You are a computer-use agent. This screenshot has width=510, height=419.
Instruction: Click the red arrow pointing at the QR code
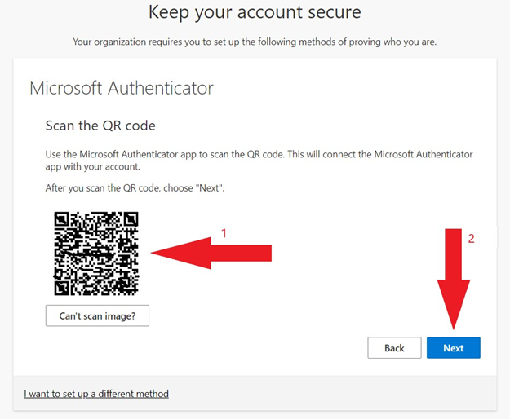(211, 253)
